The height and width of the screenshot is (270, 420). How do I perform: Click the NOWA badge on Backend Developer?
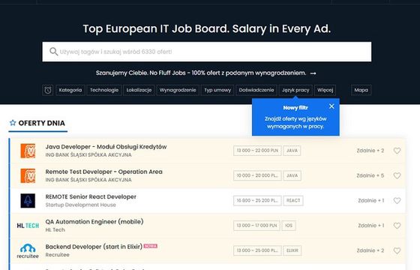click(x=151, y=246)
